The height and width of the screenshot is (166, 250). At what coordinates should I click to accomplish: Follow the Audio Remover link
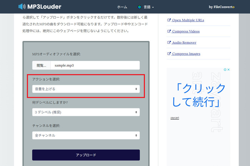tap(184, 42)
